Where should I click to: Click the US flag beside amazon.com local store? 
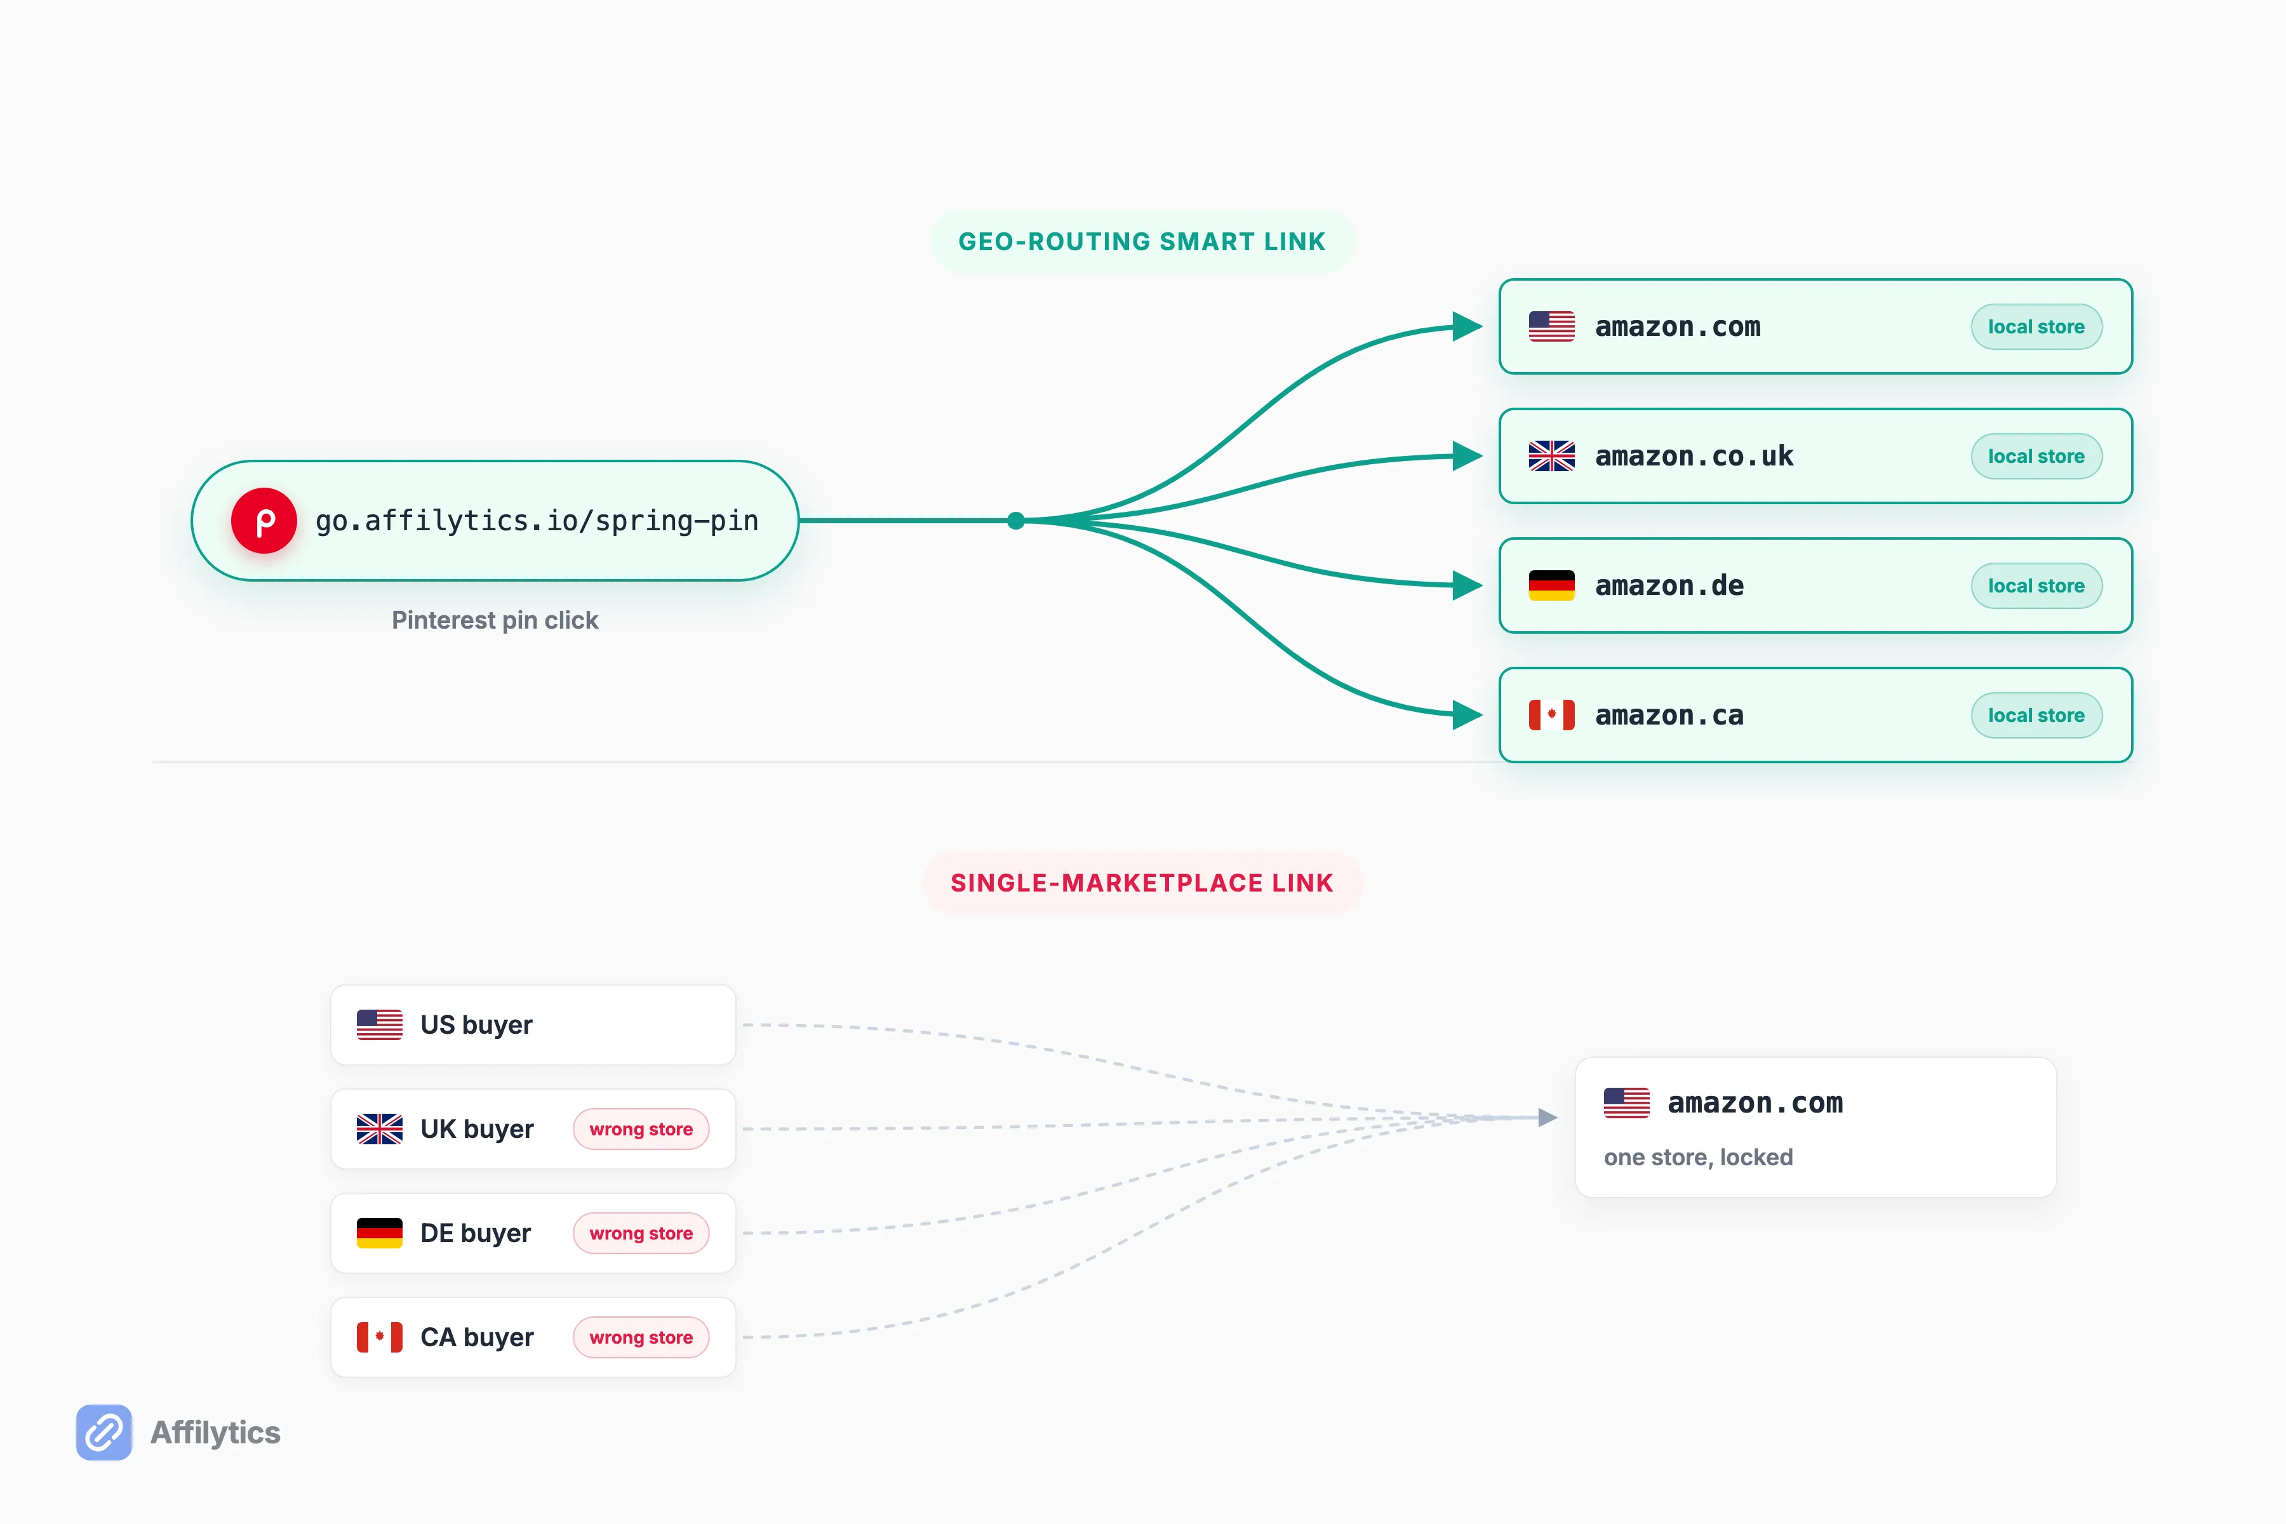click(x=1551, y=326)
